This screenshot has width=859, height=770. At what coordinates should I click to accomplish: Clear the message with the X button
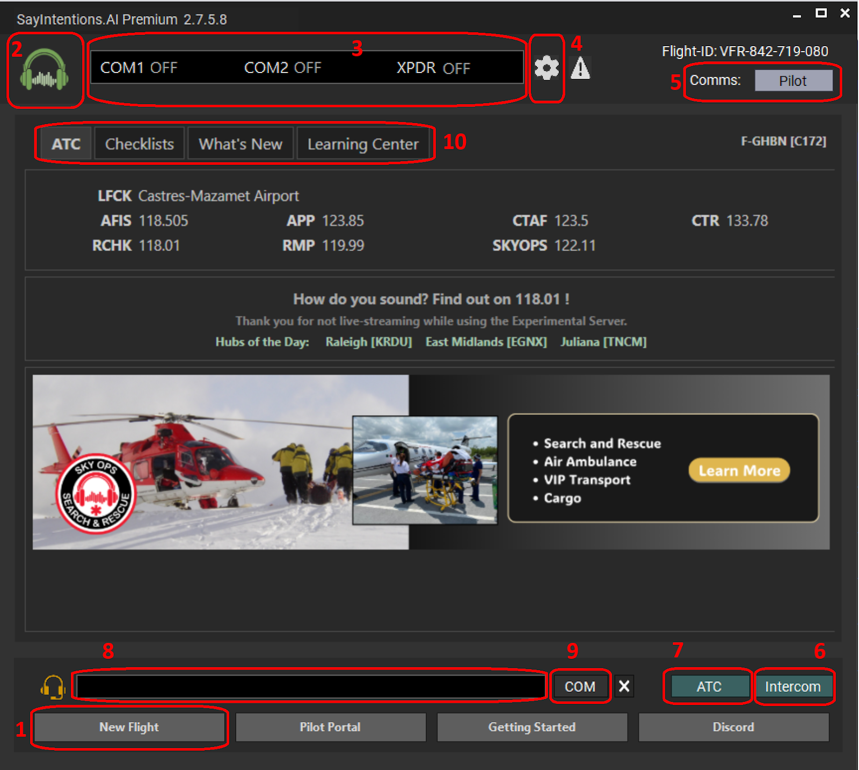pos(624,686)
